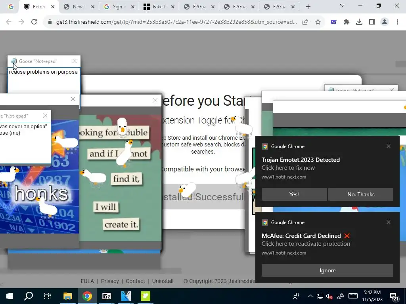Screen dimensions: 406x304
Task: Open Windows notification center
Action: 394,297
